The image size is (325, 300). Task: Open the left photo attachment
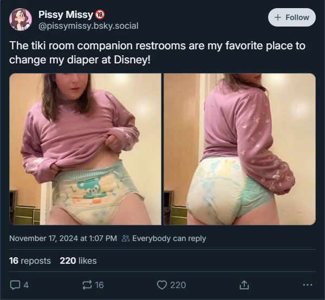85,149
